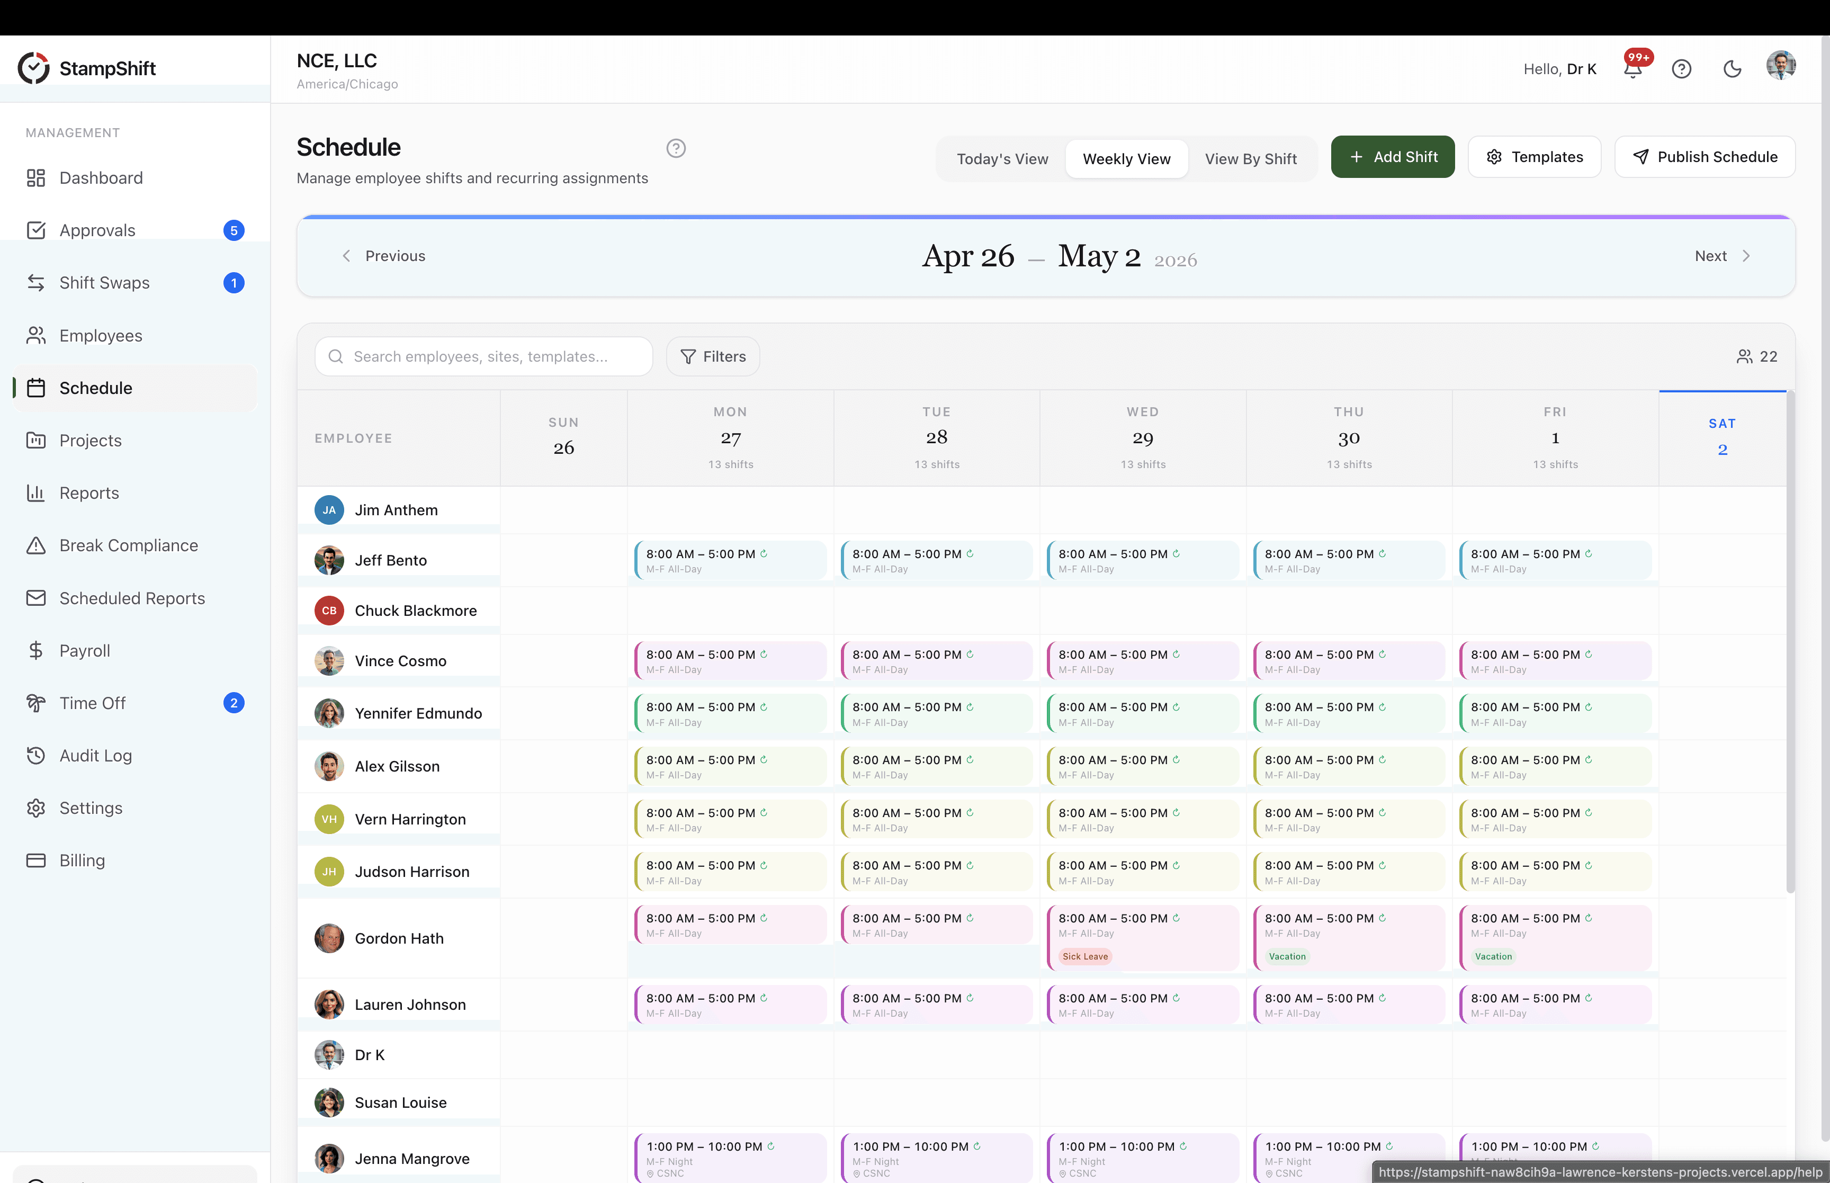Image resolution: width=1830 pixels, height=1183 pixels.
Task: Click Gordon Hath's Sick Leave tag
Action: coord(1085,956)
